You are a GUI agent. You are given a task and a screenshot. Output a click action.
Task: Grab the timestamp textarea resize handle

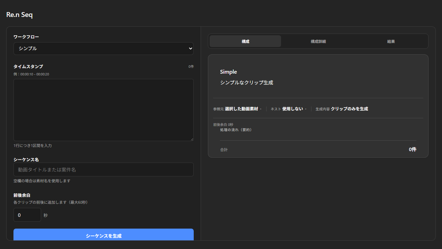191,139
